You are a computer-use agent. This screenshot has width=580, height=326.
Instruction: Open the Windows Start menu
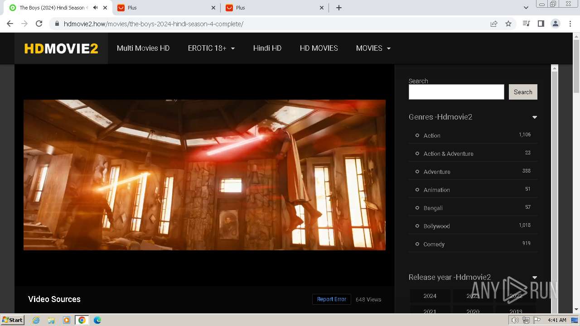point(13,320)
